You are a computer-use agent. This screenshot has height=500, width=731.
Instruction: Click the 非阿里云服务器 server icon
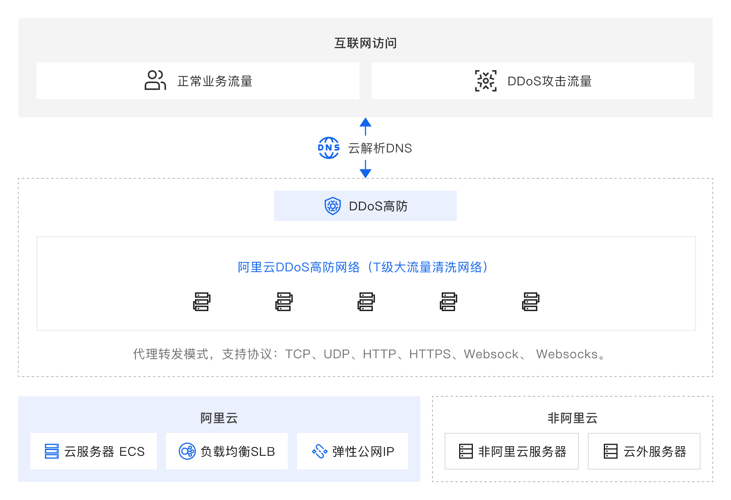click(x=466, y=451)
